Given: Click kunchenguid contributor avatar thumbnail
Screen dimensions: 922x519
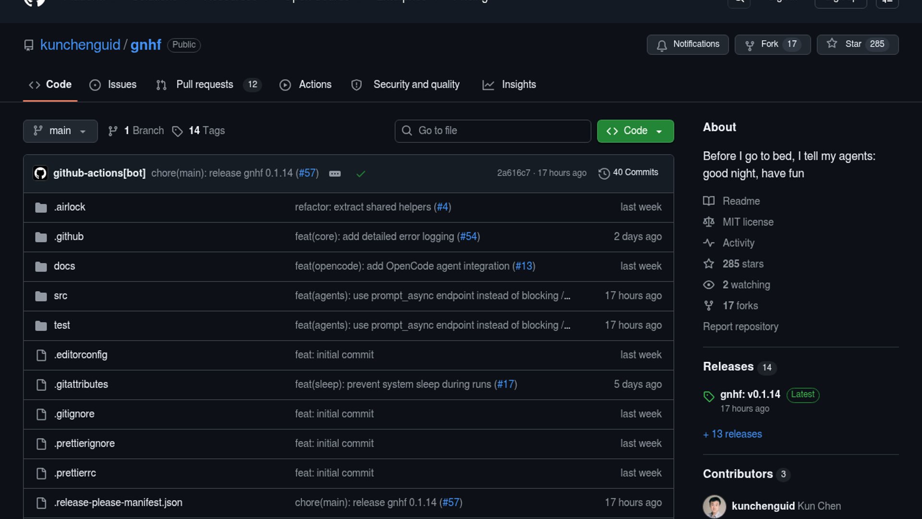Looking at the screenshot, I should click(x=714, y=506).
